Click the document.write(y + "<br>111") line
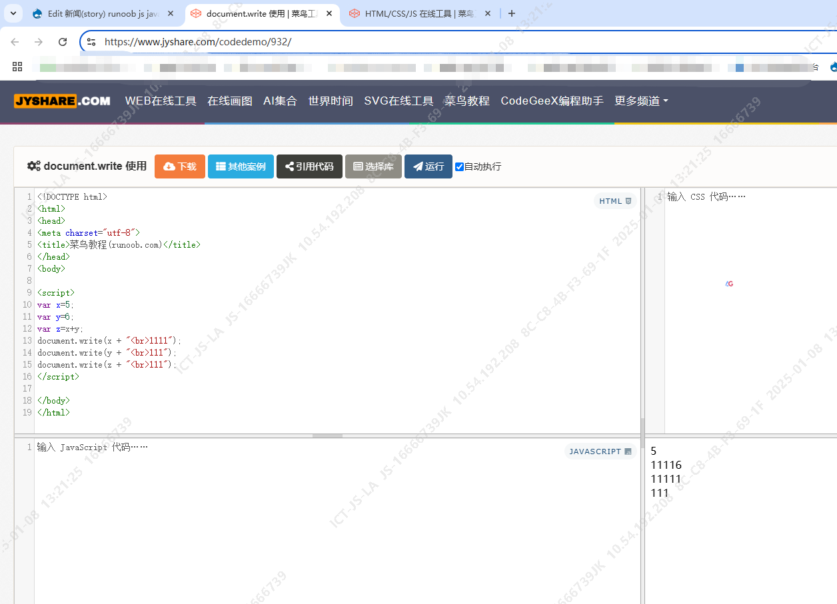Viewport: 837px width, 604px height. pos(107,353)
